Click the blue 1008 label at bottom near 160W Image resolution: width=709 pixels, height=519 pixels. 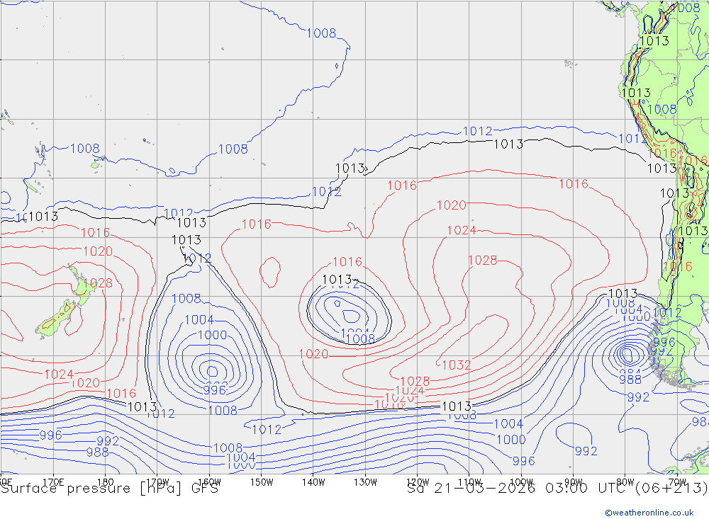point(228,447)
